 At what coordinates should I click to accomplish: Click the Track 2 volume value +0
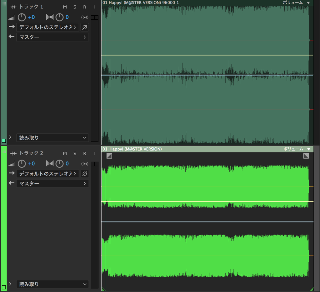[x=31, y=164]
